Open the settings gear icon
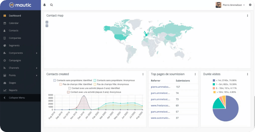 pos(250,5)
